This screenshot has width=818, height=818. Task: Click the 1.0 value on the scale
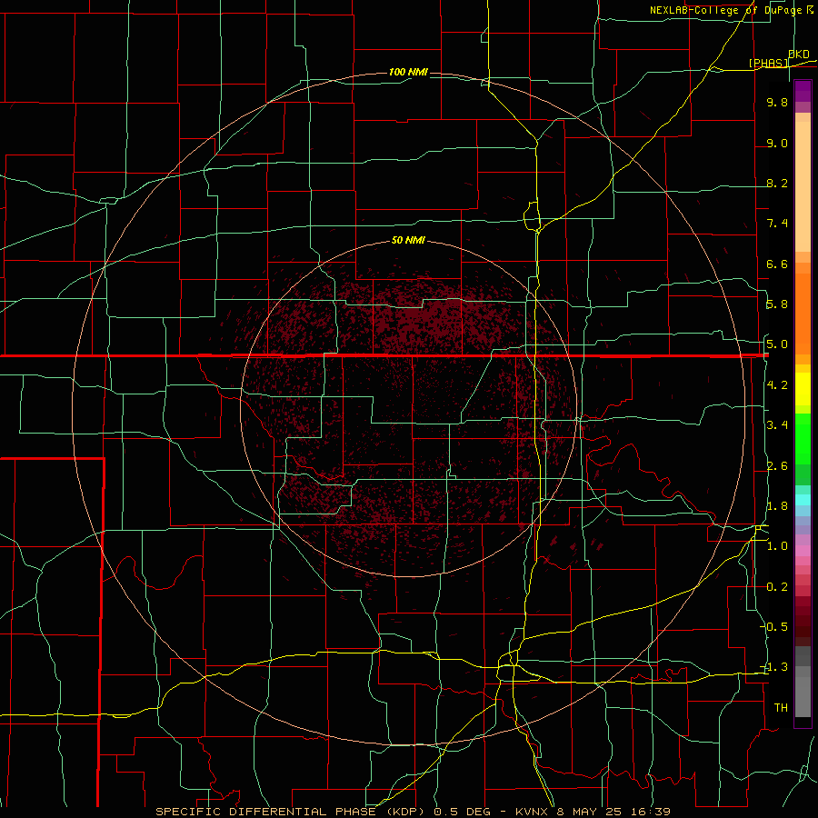coord(777,546)
